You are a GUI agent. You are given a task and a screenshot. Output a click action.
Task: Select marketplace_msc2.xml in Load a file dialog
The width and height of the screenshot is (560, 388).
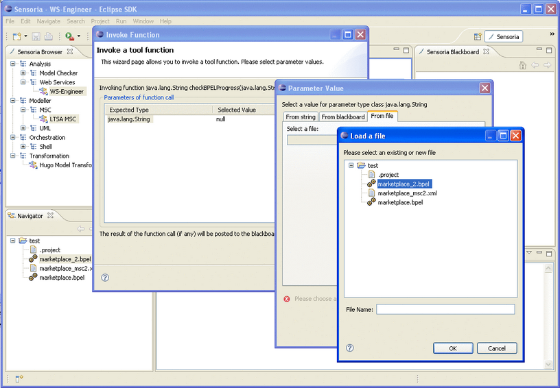click(407, 193)
